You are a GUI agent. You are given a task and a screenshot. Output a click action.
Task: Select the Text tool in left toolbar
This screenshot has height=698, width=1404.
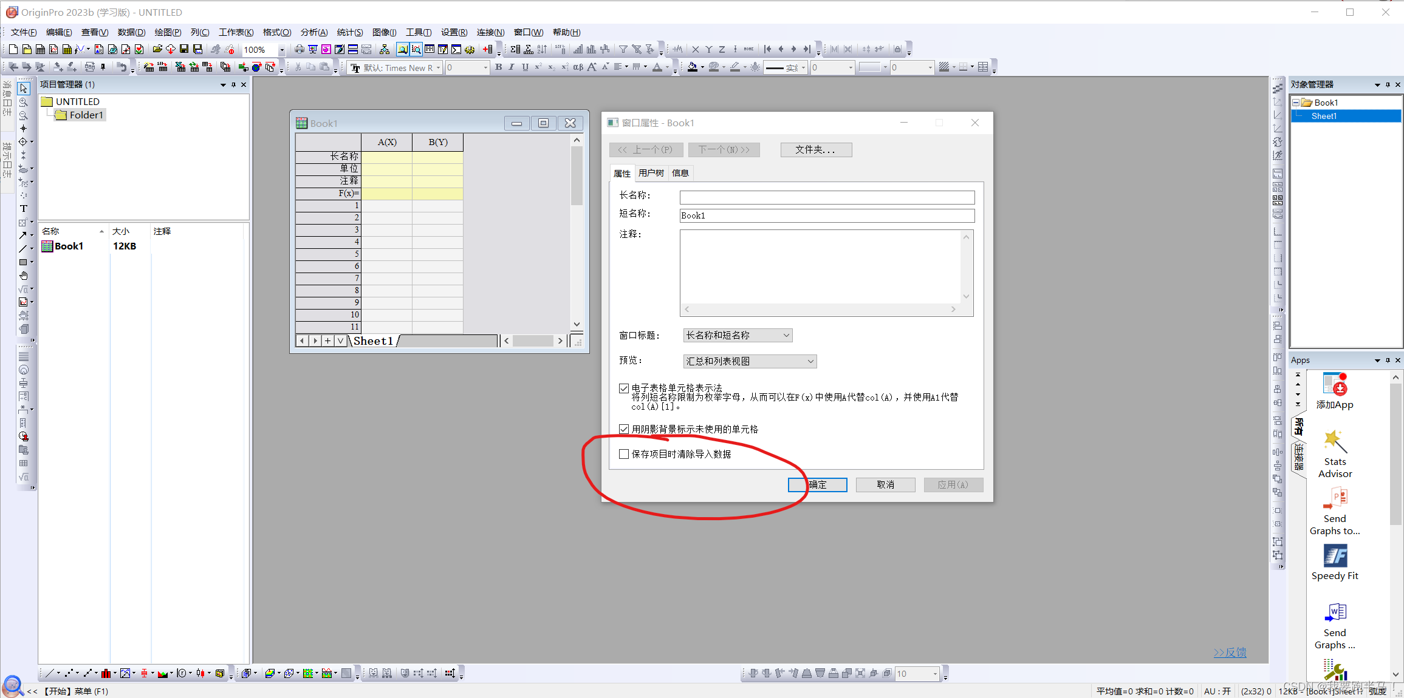(x=24, y=208)
